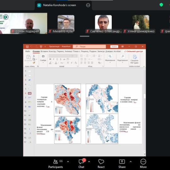
Task: Open the Acrobat ribbon tab
Action: (x=117, y=51)
